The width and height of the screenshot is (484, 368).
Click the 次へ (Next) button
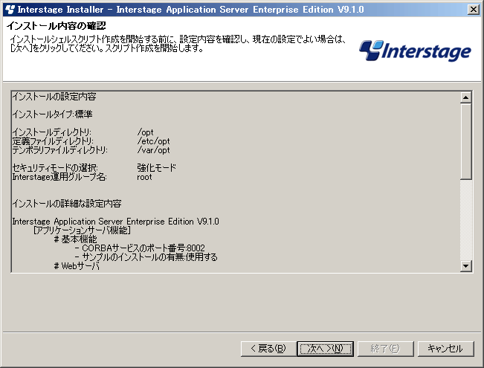click(x=326, y=349)
